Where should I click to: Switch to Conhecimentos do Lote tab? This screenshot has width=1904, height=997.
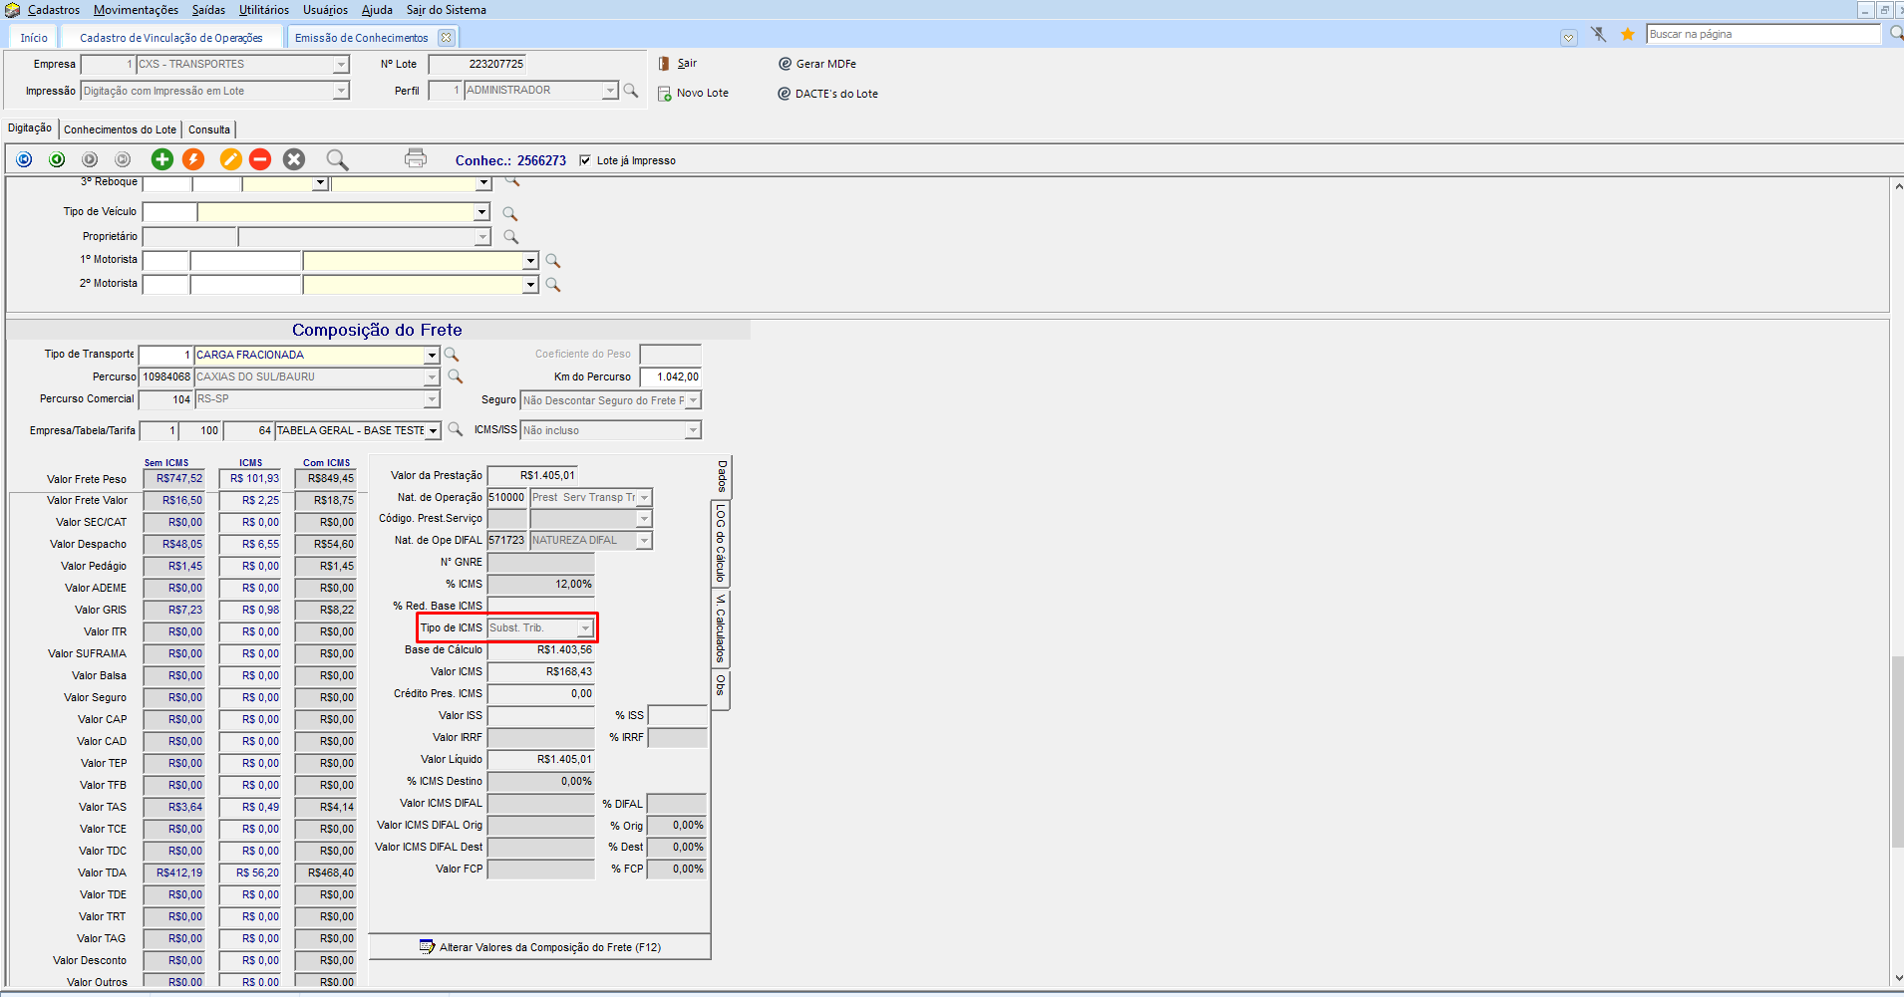click(x=120, y=129)
